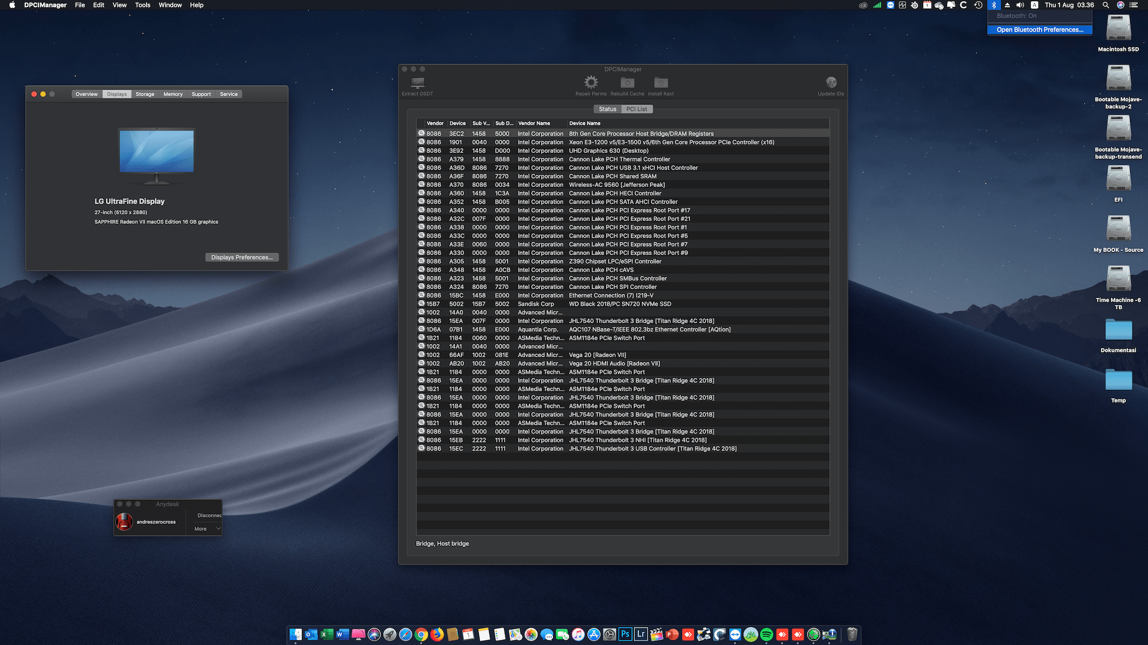Select the Vega 20 [Radeon VII] row
The image size is (1148, 645).
(x=622, y=355)
